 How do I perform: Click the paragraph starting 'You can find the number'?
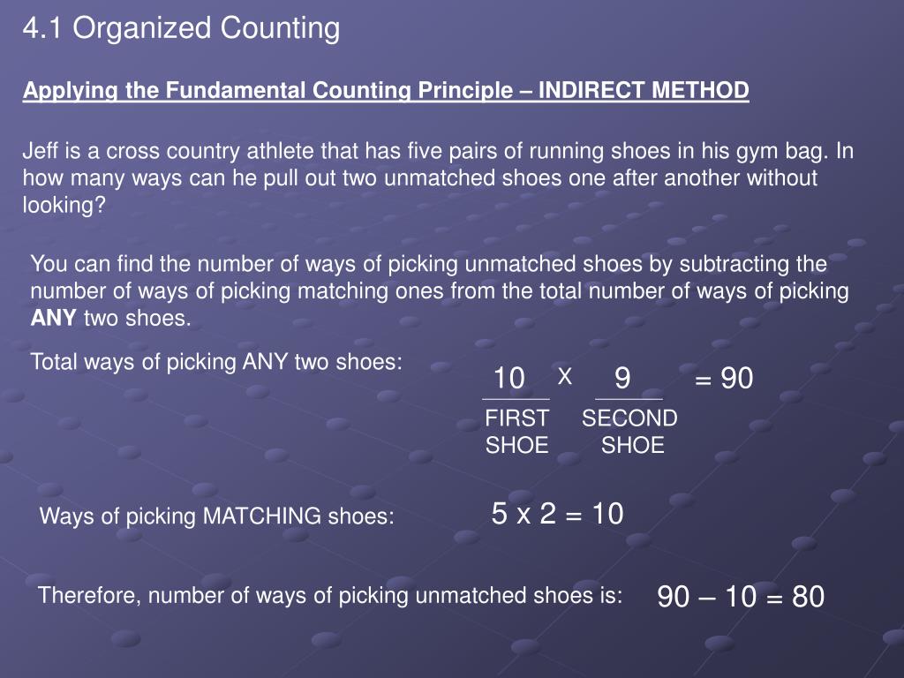point(440,290)
